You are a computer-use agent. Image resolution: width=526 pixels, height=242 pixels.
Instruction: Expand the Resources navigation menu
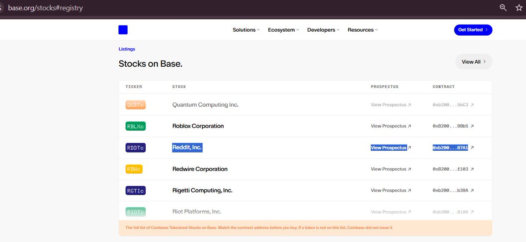click(363, 30)
